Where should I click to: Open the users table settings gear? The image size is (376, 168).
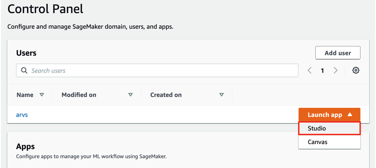click(356, 71)
